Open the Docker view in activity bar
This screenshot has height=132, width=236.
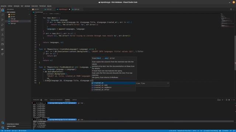pyautogui.click(x=3, y=49)
